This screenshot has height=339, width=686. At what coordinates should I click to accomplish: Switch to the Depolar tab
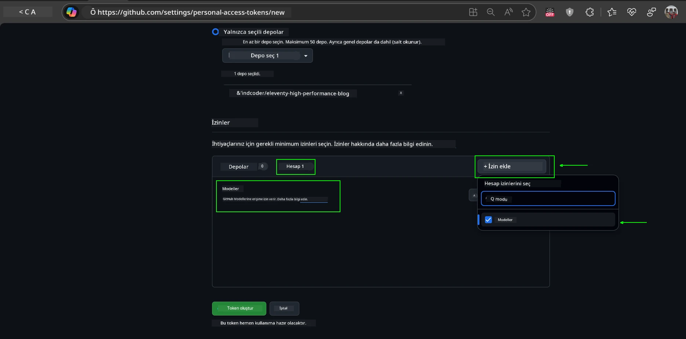[x=239, y=167]
